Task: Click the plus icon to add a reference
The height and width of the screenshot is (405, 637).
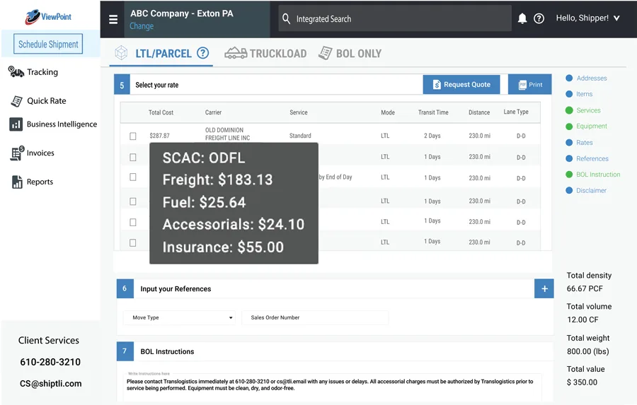Action: 544,288
